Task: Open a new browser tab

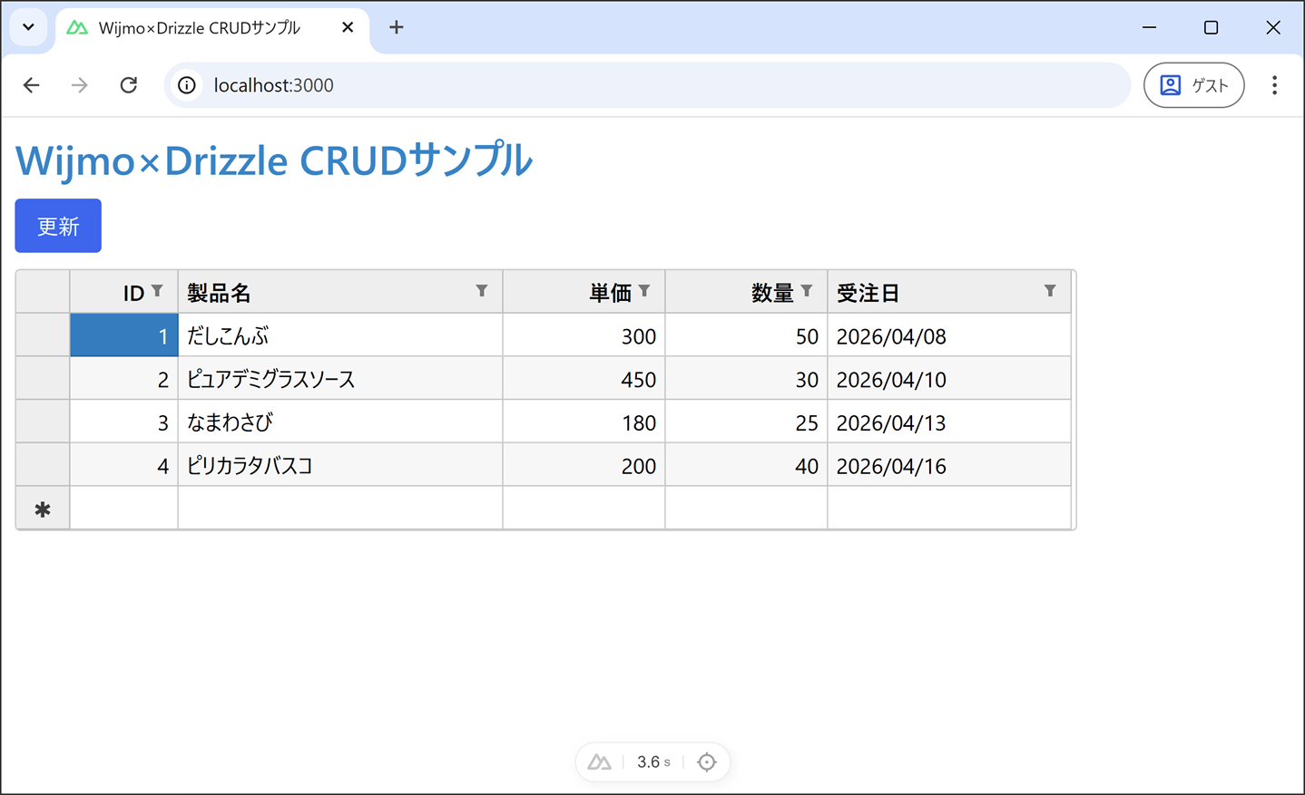Action: (397, 28)
